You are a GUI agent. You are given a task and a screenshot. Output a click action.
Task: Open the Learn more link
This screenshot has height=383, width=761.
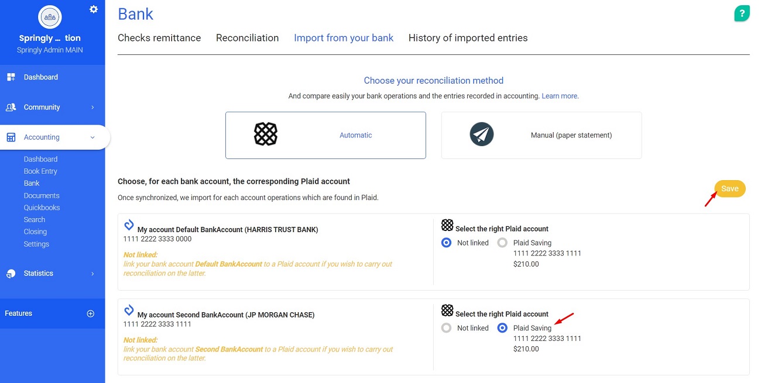pyautogui.click(x=560, y=96)
